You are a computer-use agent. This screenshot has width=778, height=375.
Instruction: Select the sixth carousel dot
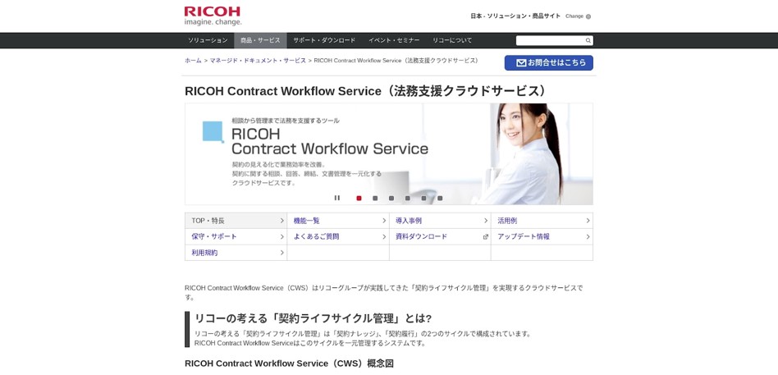pyautogui.click(x=440, y=199)
